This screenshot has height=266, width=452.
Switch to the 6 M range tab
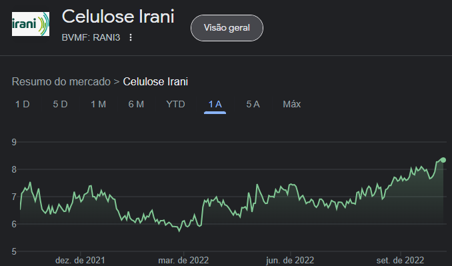(x=136, y=104)
